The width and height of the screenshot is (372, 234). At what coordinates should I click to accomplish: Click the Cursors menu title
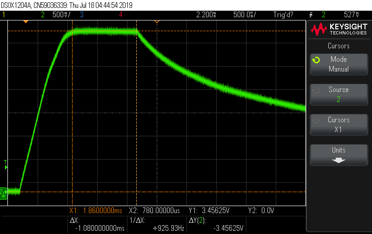click(x=339, y=46)
